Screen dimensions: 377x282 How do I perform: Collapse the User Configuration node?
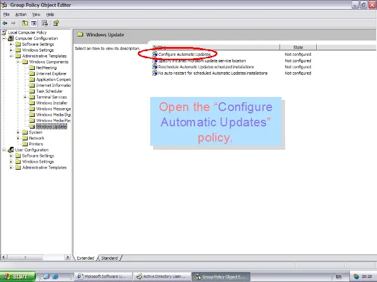click(4, 150)
